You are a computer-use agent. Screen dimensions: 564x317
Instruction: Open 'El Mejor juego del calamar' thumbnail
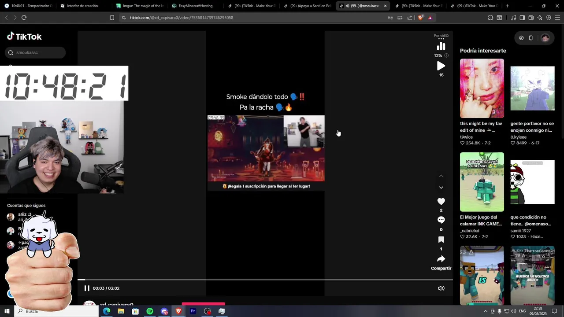(482, 182)
